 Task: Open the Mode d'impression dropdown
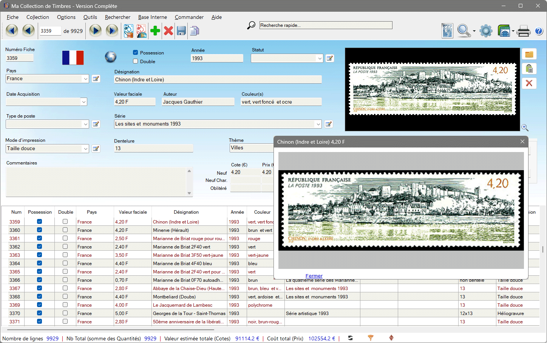(x=85, y=149)
